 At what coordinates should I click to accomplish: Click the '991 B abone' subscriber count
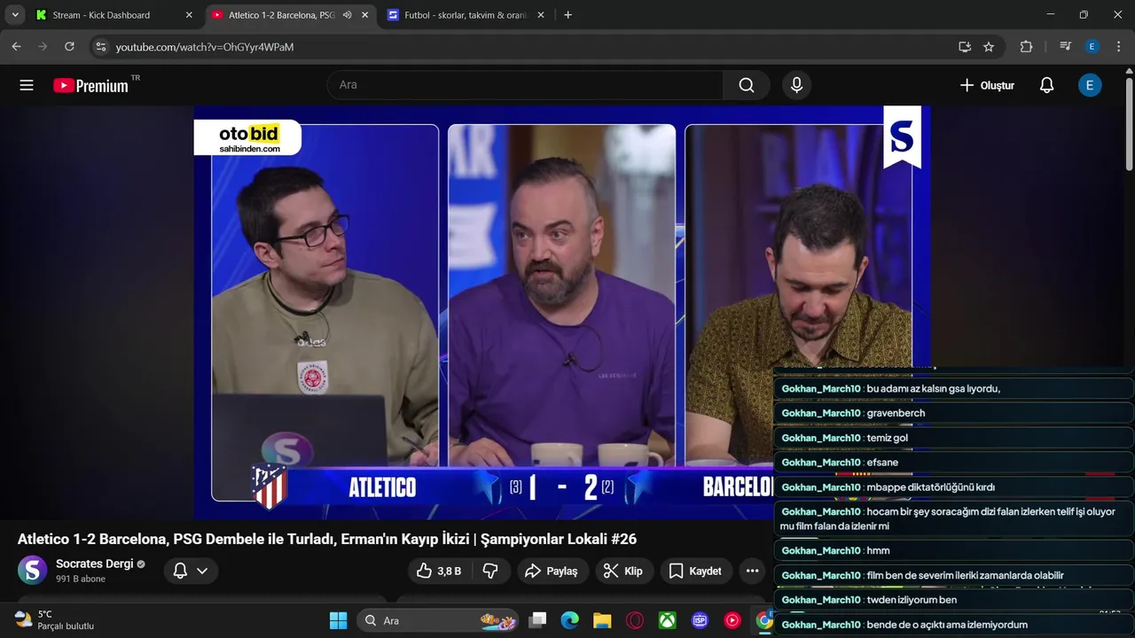click(81, 579)
